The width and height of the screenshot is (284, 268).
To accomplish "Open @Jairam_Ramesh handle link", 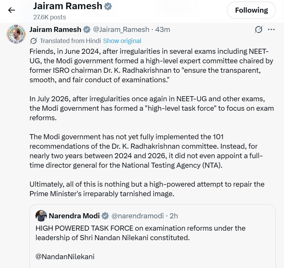I will 121,29.
